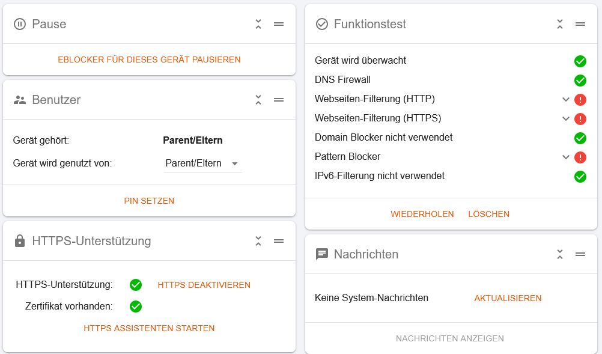Click the Nachrichten message icon
This screenshot has height=354, width=602.
(322, 254)
